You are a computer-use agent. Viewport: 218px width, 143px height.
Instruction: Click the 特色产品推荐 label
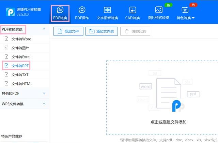point(12,136)
